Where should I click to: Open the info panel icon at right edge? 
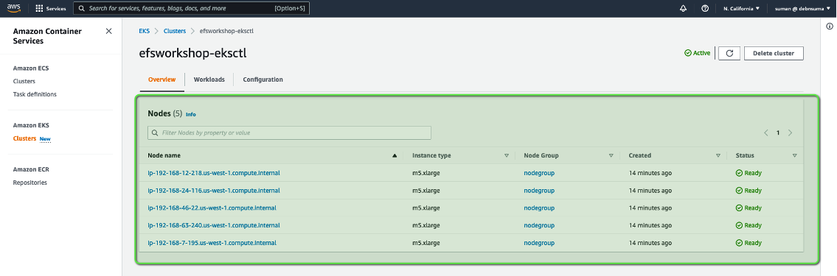[830, 26]
